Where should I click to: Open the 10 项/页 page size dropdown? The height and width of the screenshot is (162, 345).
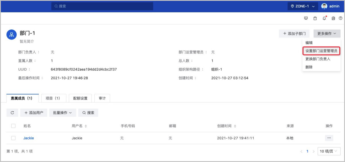click(x=329, y=151)
